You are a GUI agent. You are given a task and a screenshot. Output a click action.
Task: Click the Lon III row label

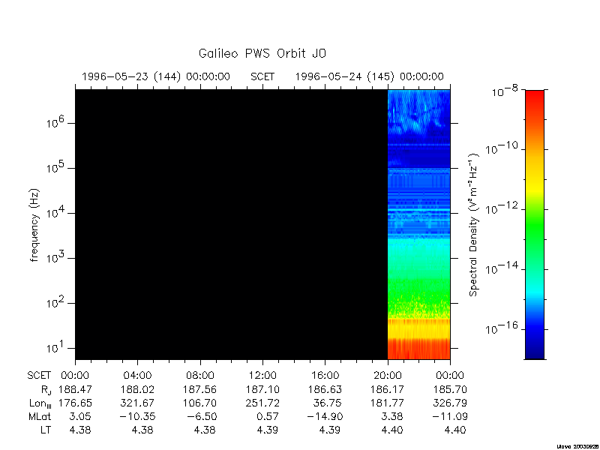(40, 403)
